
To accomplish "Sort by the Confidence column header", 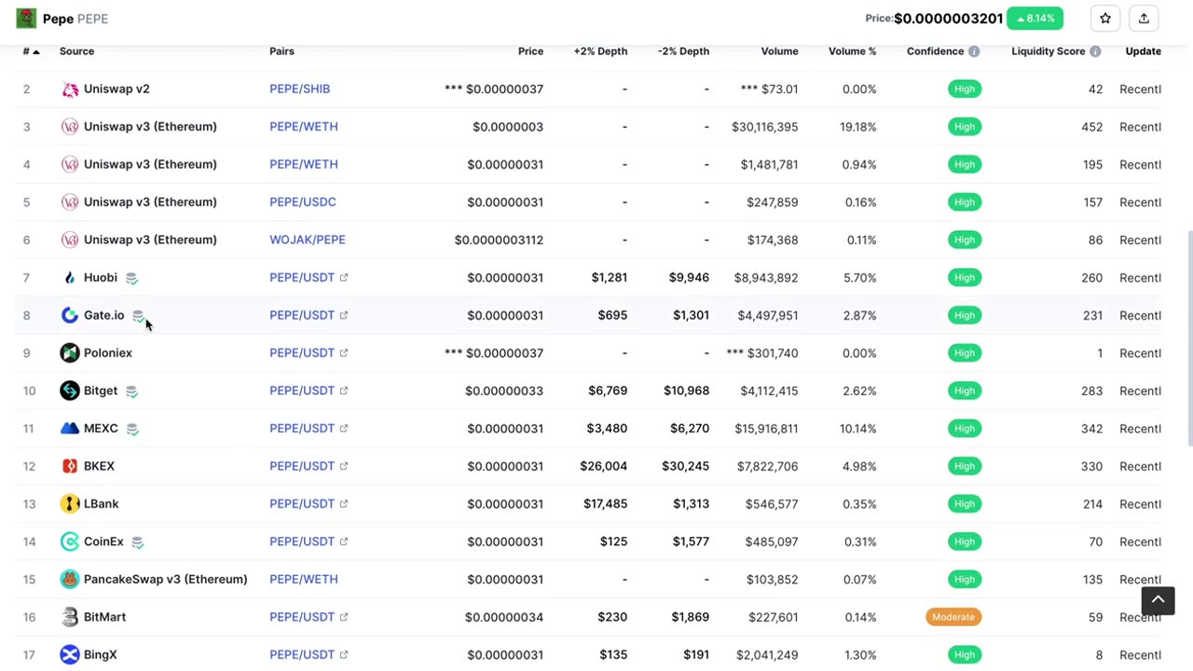I will click(x=935, y=51).
